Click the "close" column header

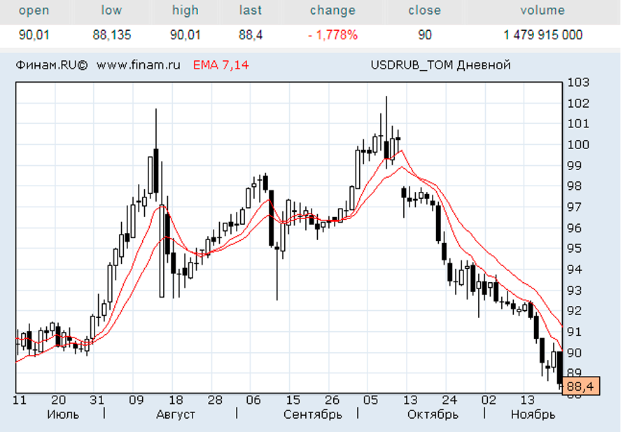click(424, 11)
